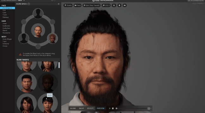The height and width of the screenshot is (113, 205).
Task: Select the man with short curly hair blend target
Action: coord(27,83)
